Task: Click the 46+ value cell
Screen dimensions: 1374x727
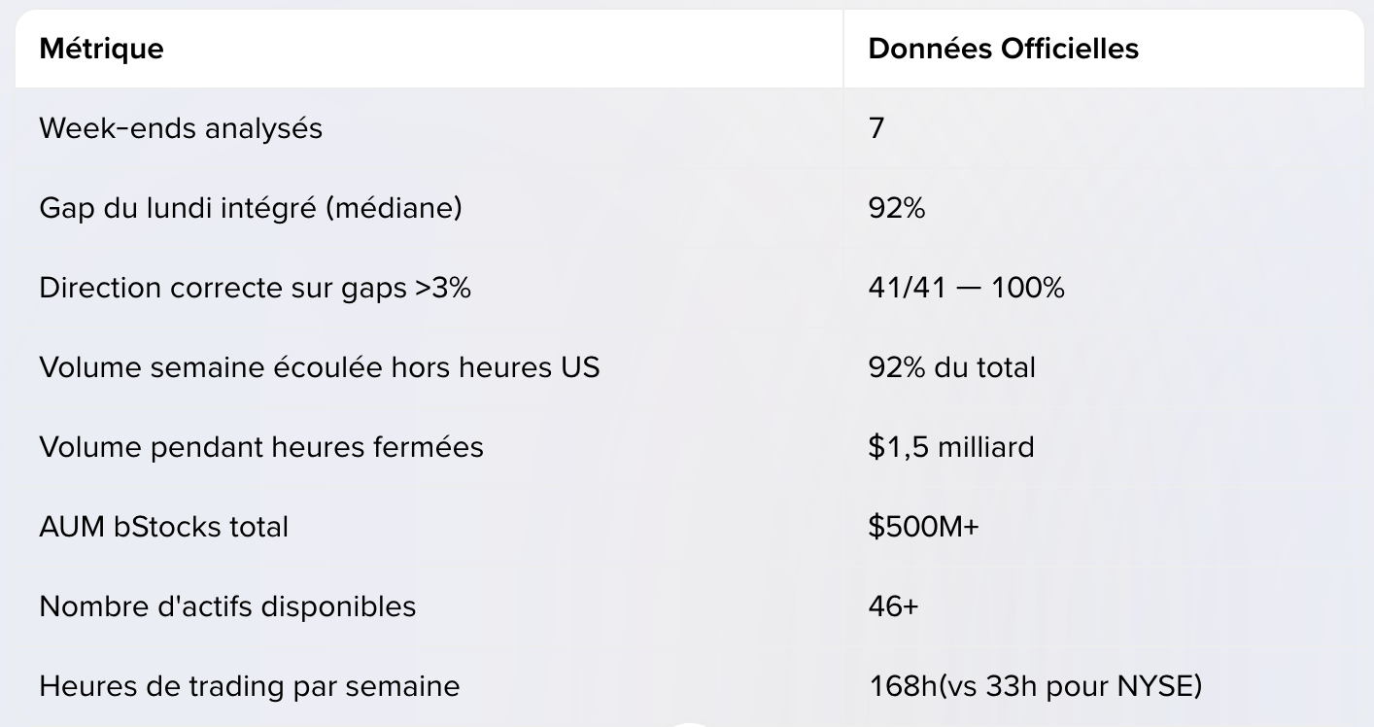Action: [x=893, y=606]
